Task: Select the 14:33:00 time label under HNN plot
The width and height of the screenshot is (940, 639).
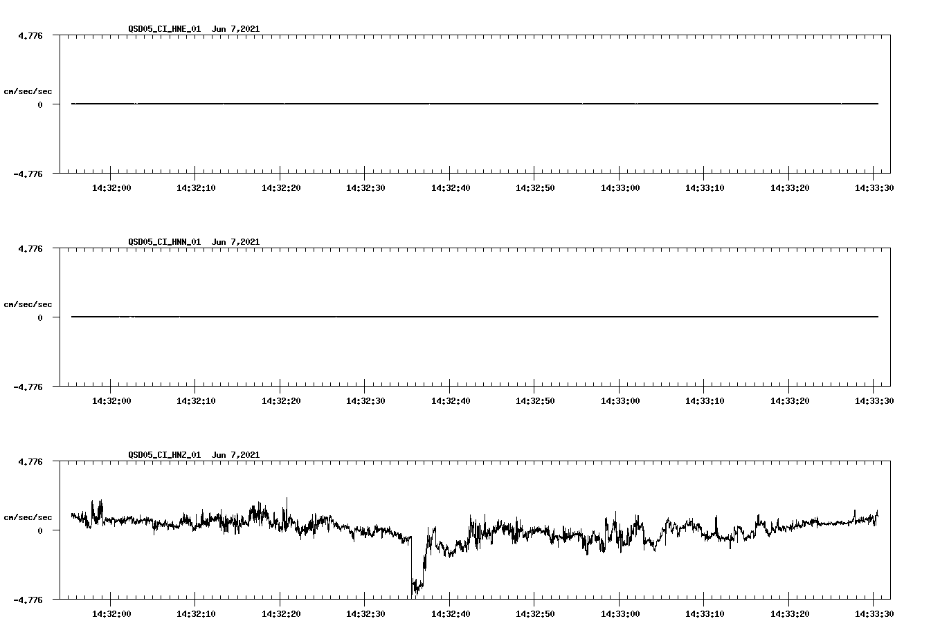Action: [620, 400]
